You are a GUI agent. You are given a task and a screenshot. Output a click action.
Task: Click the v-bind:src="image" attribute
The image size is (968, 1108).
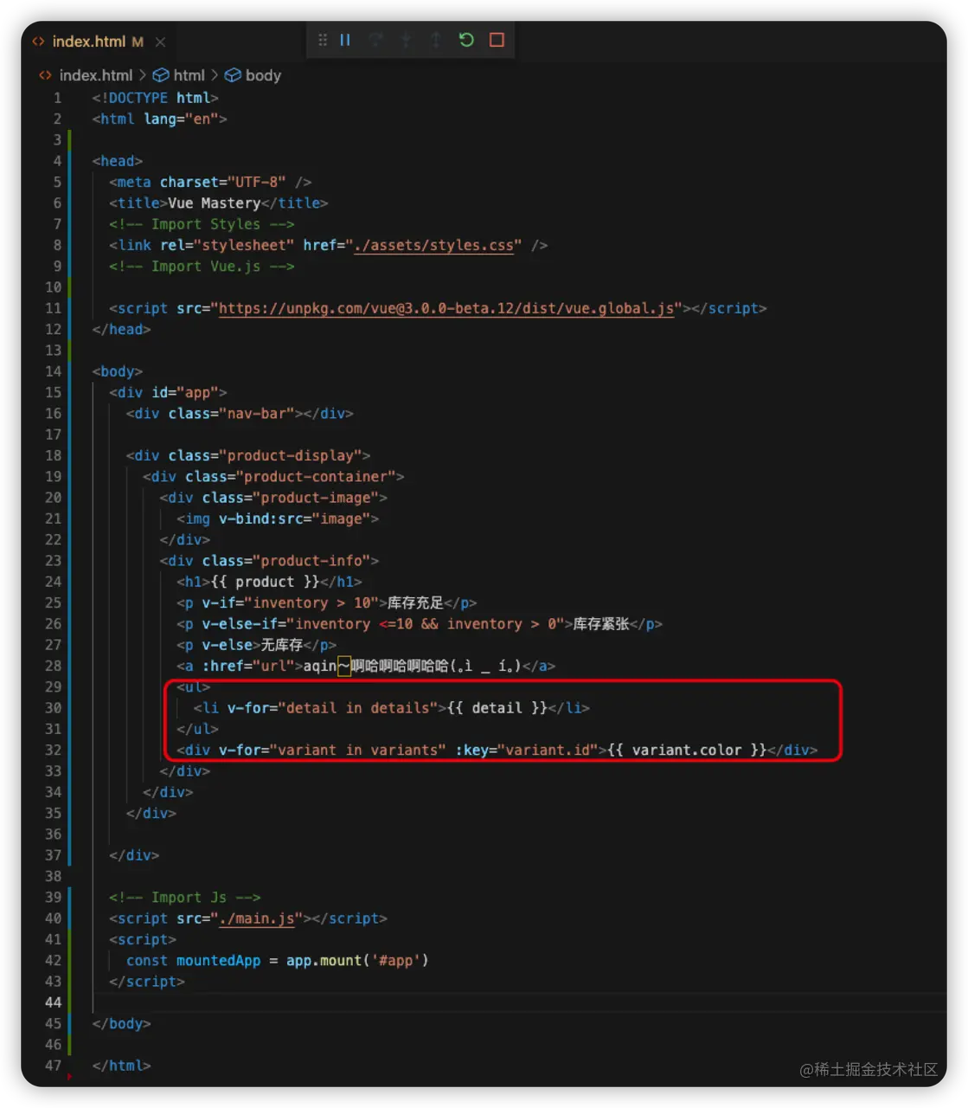coord(294,519)
